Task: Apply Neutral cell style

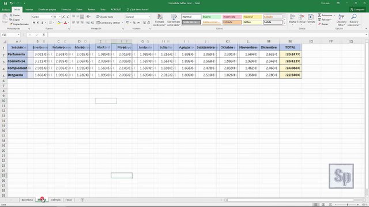Action: [253, 17]
